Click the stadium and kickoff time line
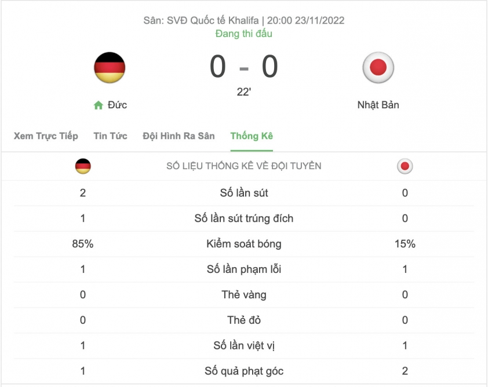The image size is (488, 387). pyautogui.click(x=243, y=20)
